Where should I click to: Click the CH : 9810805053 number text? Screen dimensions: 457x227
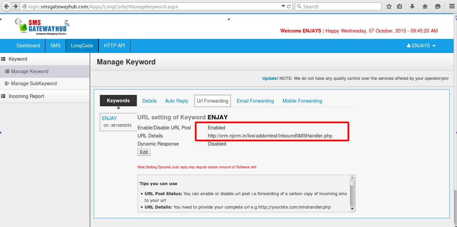point(117,125)
